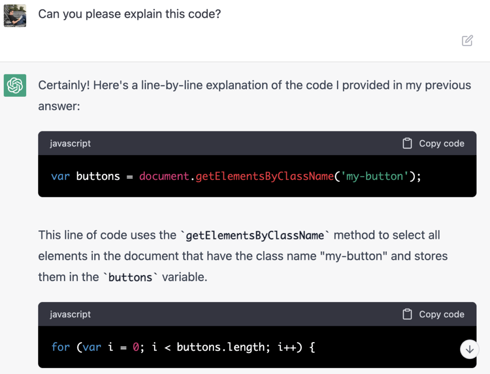Click the clipboard icon on the second code block
Image resolution: width=490 pixels, height=374 pixels.
pyautogui.click(x=407, y=314)
